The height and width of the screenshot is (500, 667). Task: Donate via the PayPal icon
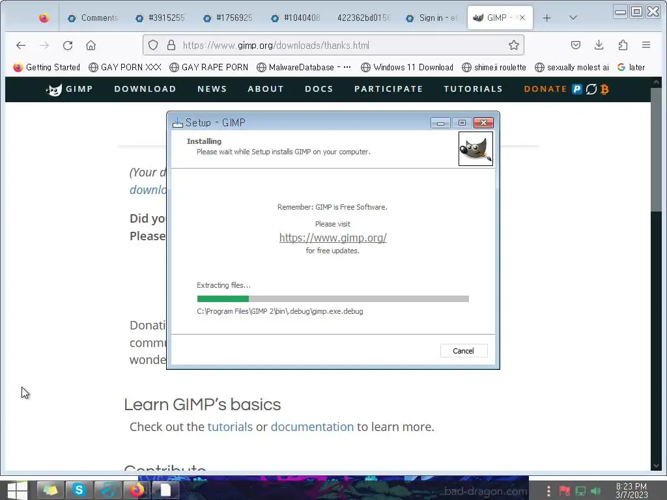coord(577,89)
